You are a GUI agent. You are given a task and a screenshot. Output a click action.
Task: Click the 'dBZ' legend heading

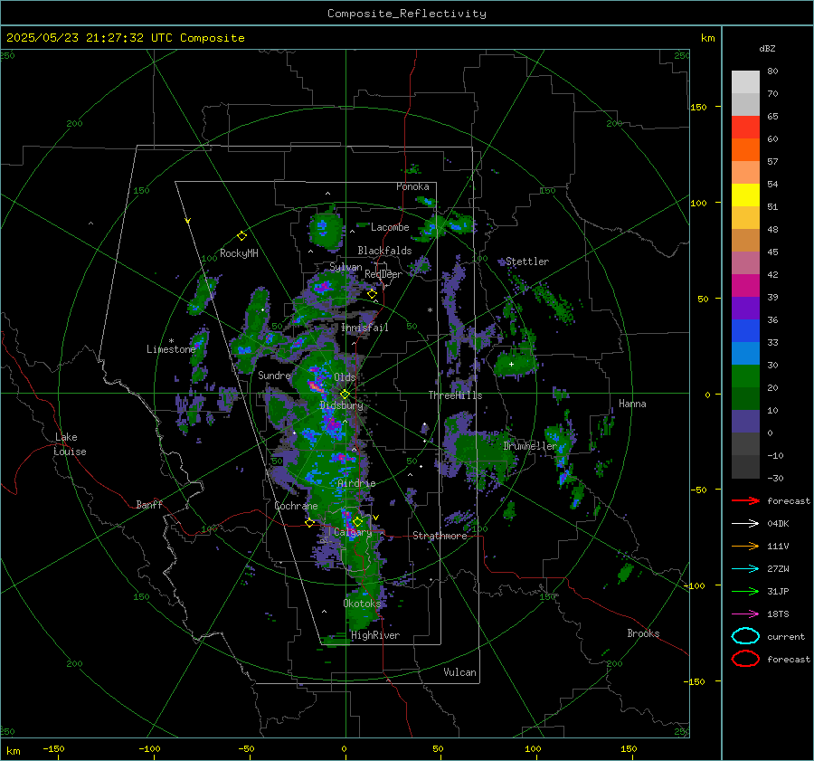767,48
